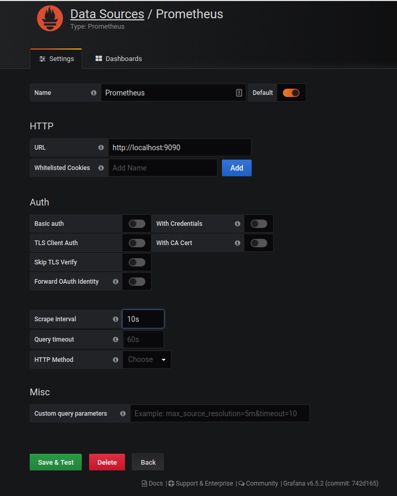The height and width of the screenshot is (496, 397).
Task: Click the Prometheus flame logo
Action: pos(50,18)
